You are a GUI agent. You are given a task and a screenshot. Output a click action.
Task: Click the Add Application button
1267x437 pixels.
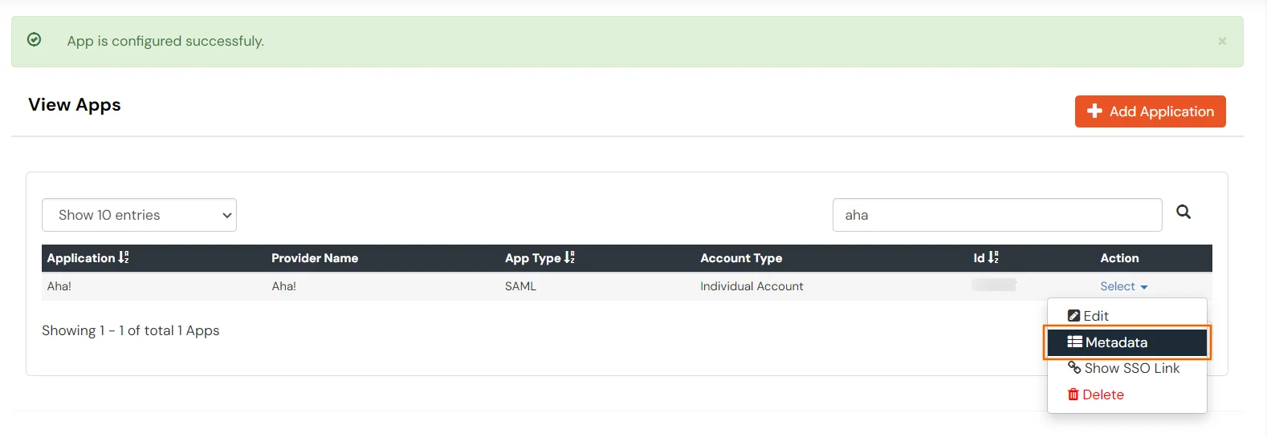click(1150, 111)
